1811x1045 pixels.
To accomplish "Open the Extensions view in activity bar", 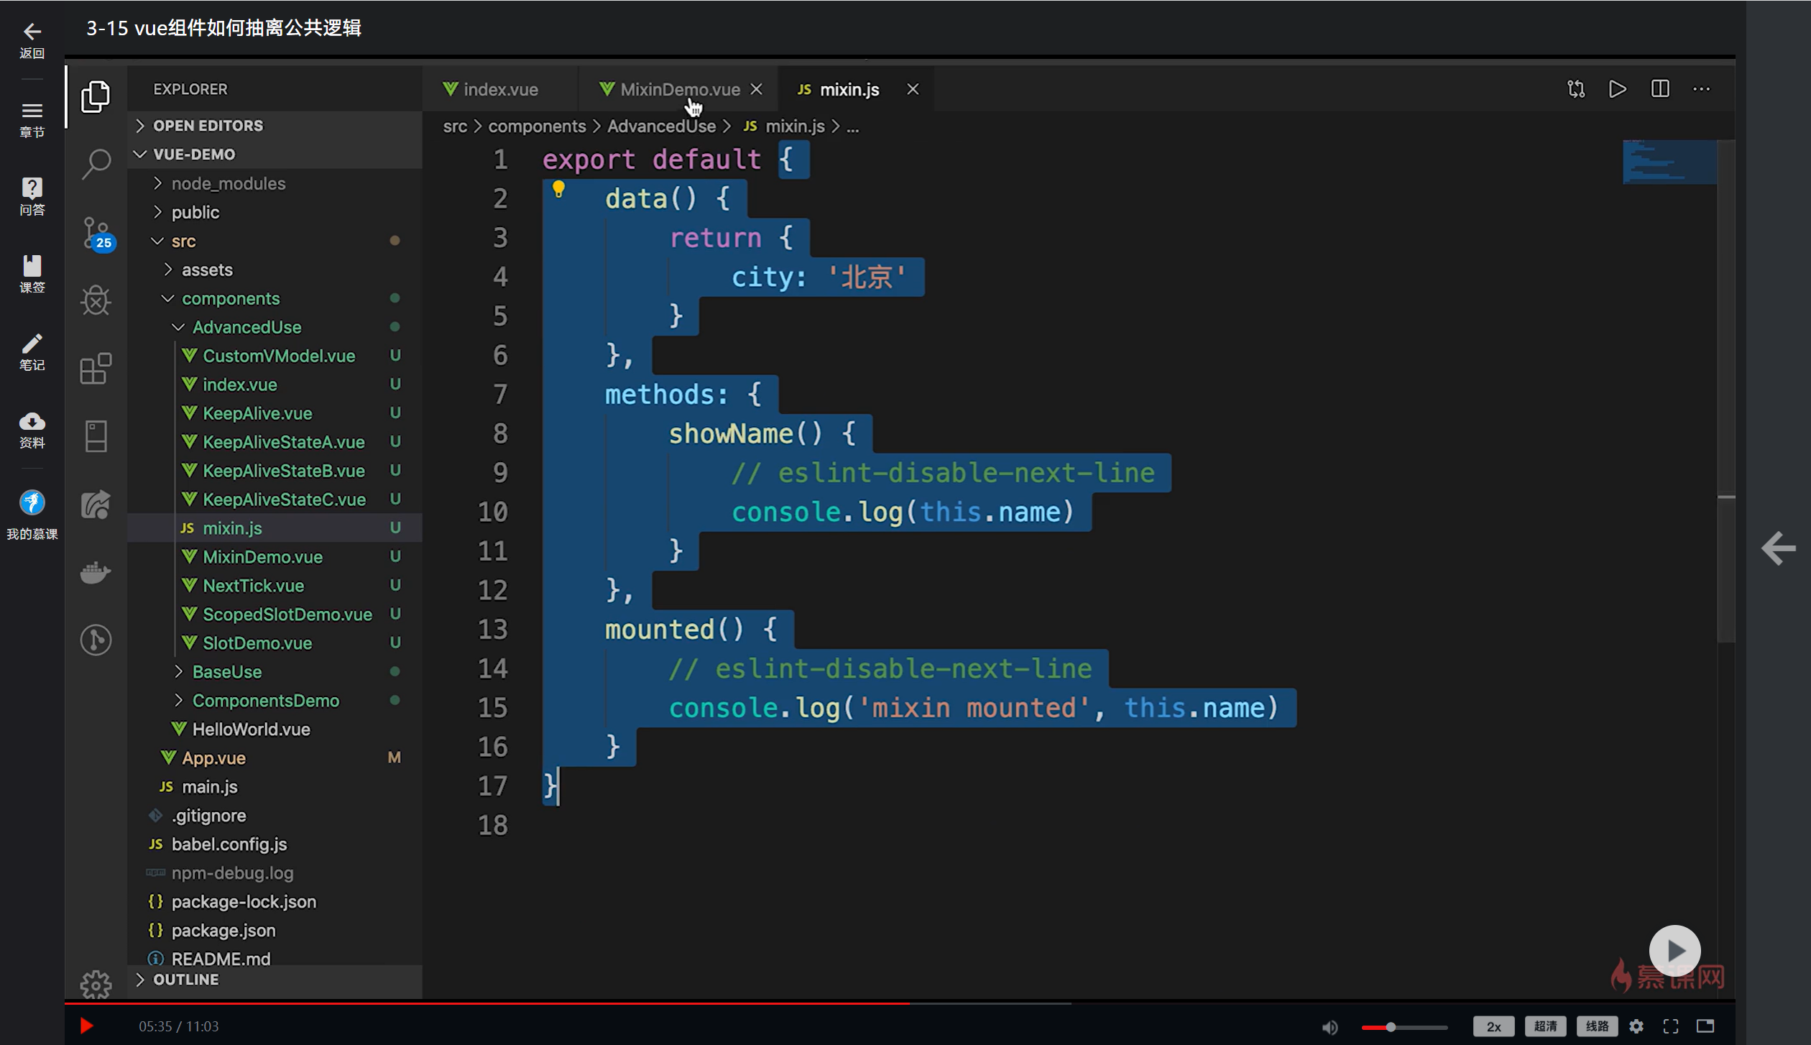I will click(x=96, y=368).
